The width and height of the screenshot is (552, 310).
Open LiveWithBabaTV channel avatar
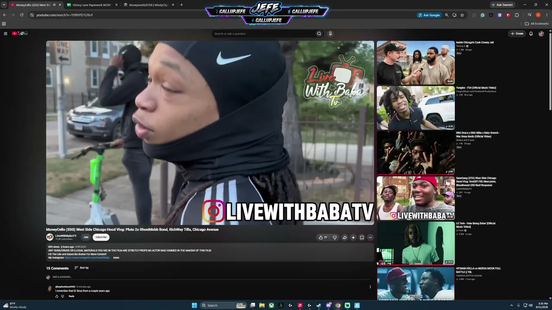(x=50, y=237)
